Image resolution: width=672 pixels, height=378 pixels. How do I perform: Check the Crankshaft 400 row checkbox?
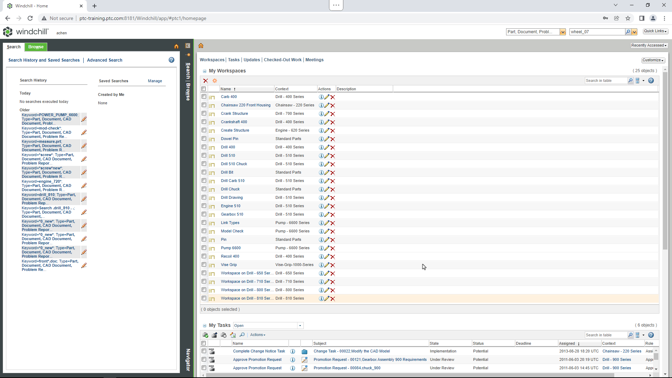tap(204, 122)
